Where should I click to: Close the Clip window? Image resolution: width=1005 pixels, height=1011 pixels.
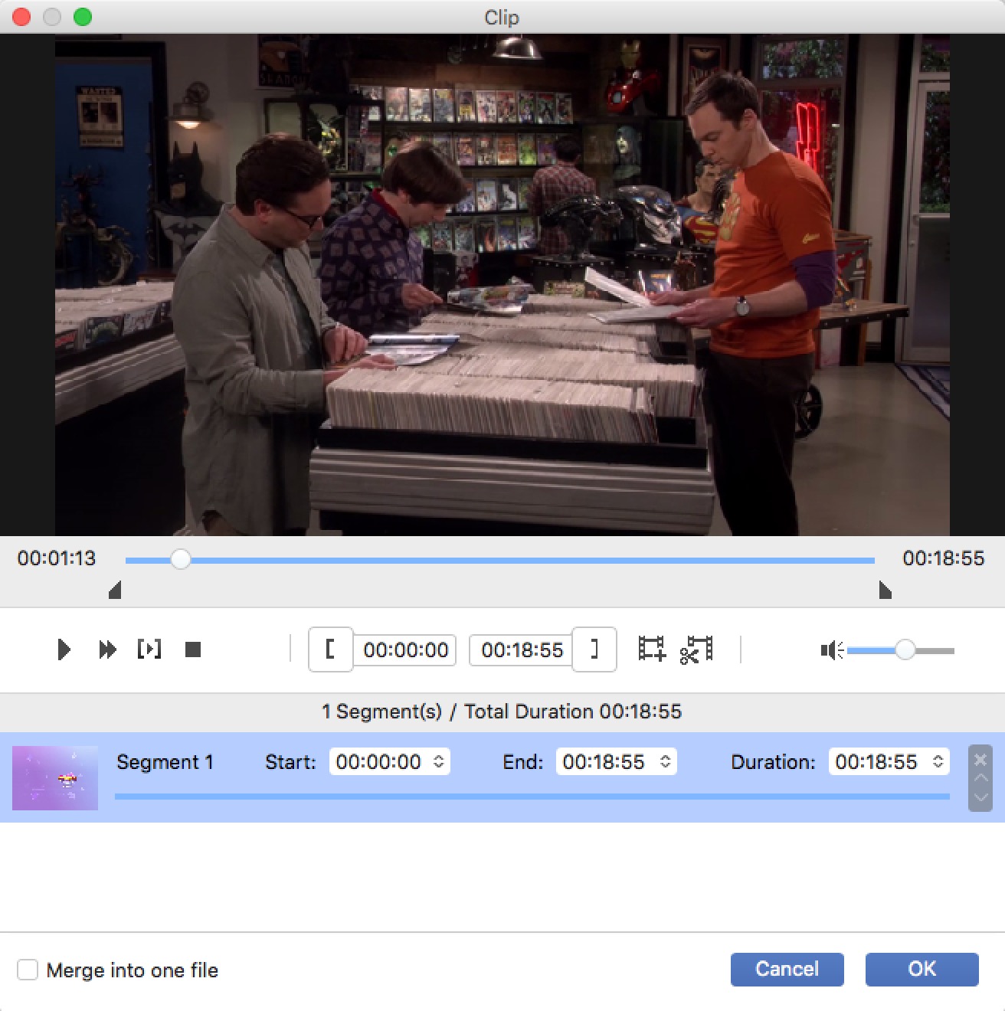pos(21,17)
